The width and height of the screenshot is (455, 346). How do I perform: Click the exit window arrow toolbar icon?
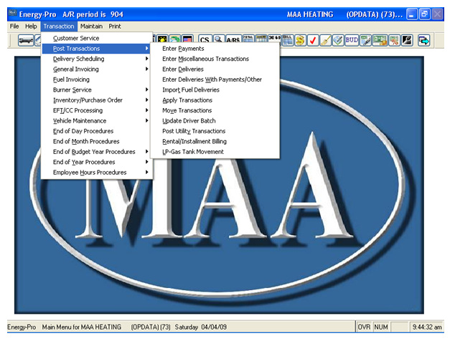[x=423, y=40]
